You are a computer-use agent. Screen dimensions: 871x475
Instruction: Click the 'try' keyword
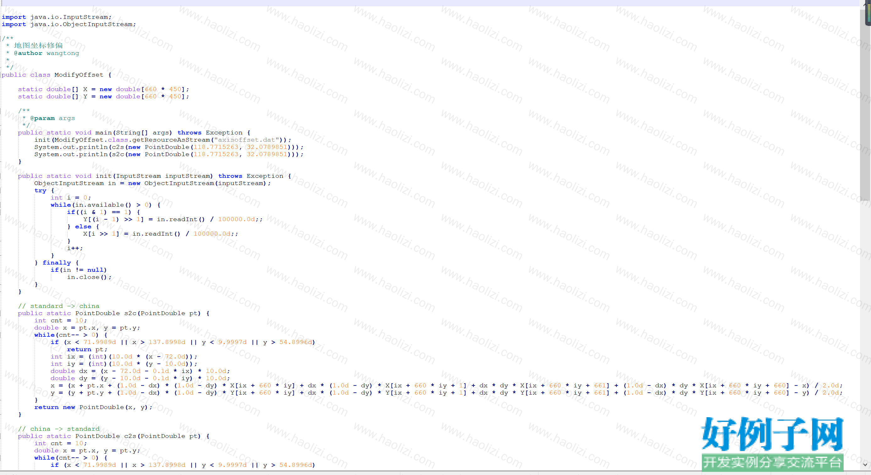pos(40,190)
